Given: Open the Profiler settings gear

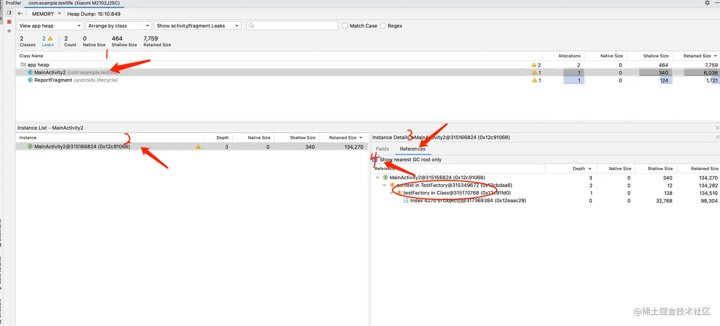Looking at the screenshot, I should pos(707,3).
